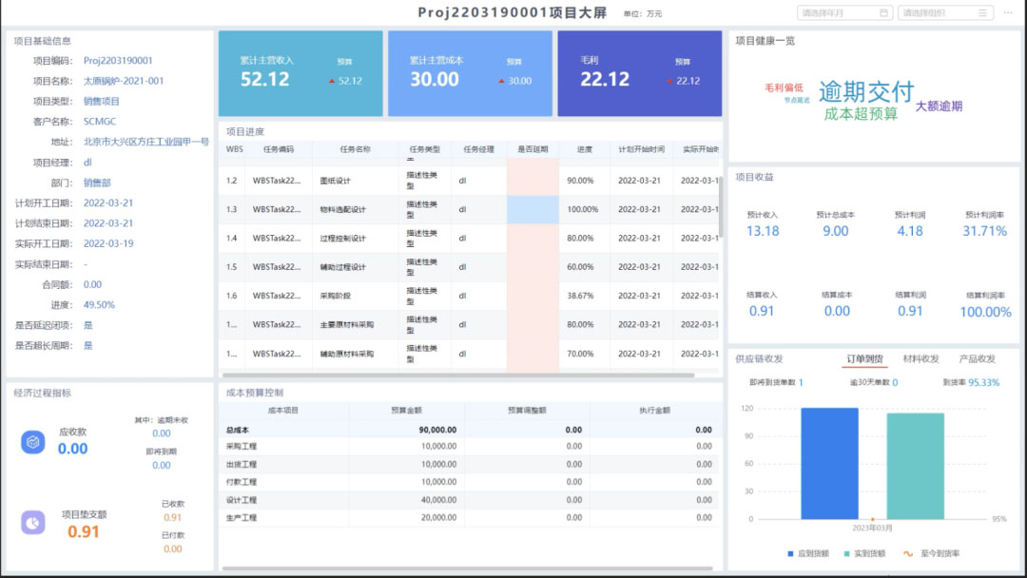Select the 订单到货 tab

click(865, 359)
